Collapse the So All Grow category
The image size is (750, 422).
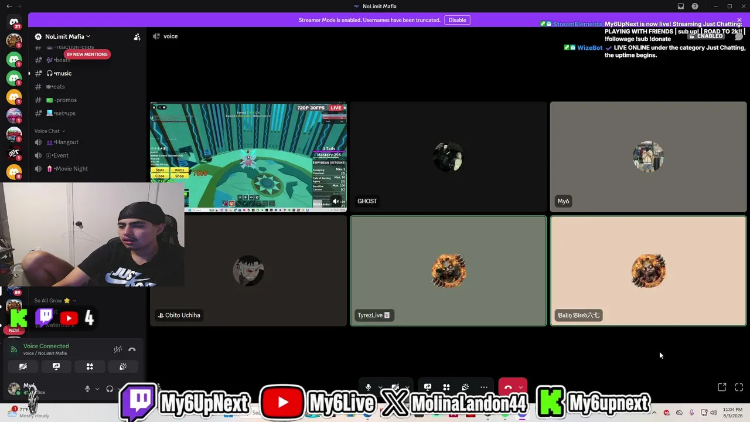point(54,301)
